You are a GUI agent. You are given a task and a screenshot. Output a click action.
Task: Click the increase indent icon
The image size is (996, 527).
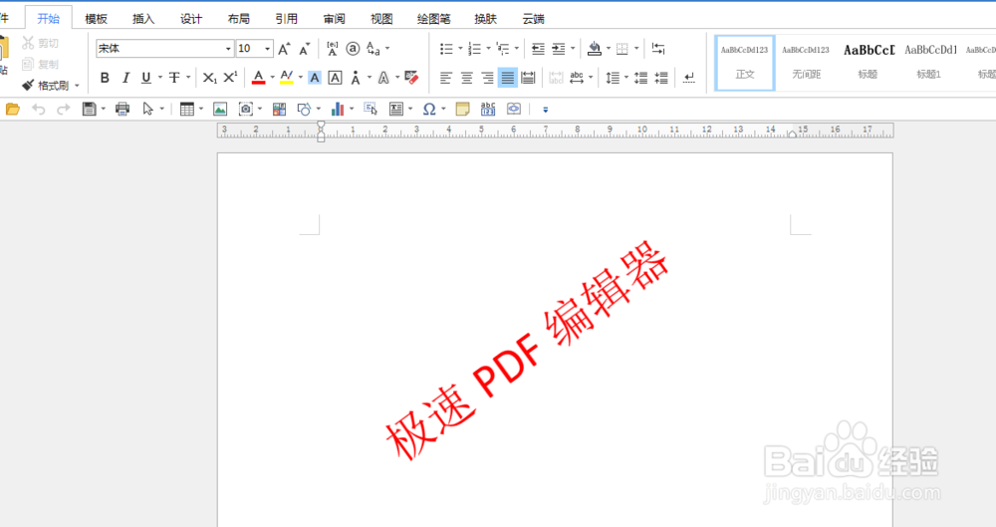[559, 48]
